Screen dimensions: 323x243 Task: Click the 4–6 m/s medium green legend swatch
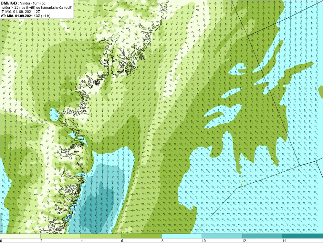101,236
